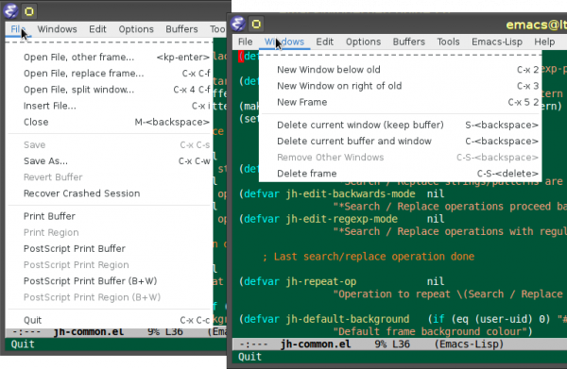Click jh-edit-regexp-mode variable name
The image size is (567, 369).
coord(342,219)
